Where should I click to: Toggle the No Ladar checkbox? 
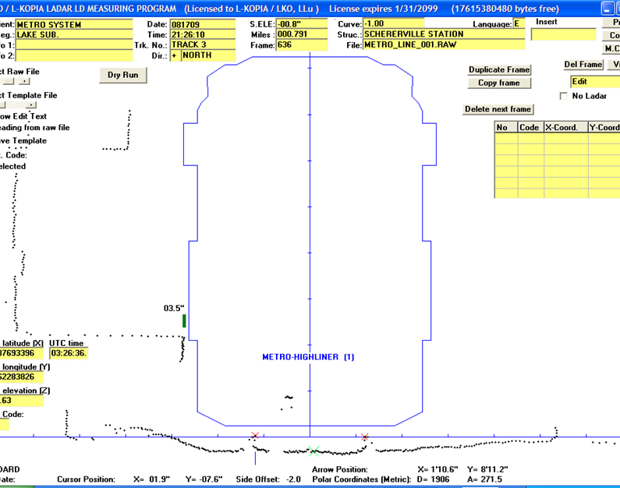564,96
